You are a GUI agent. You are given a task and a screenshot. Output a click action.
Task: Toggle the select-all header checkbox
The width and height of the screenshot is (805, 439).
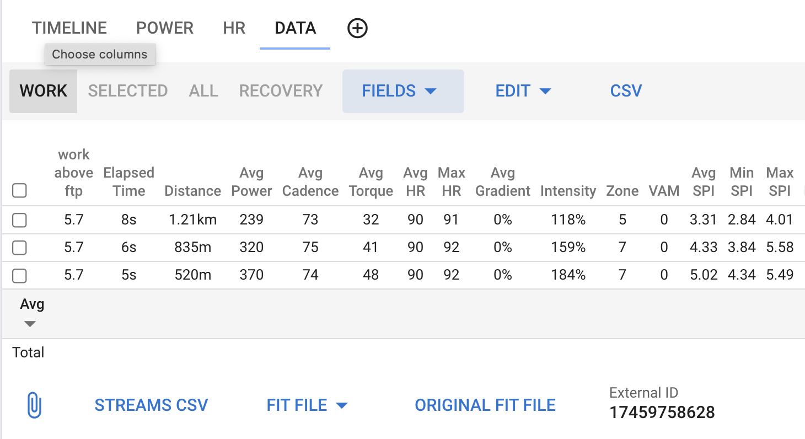19,191
